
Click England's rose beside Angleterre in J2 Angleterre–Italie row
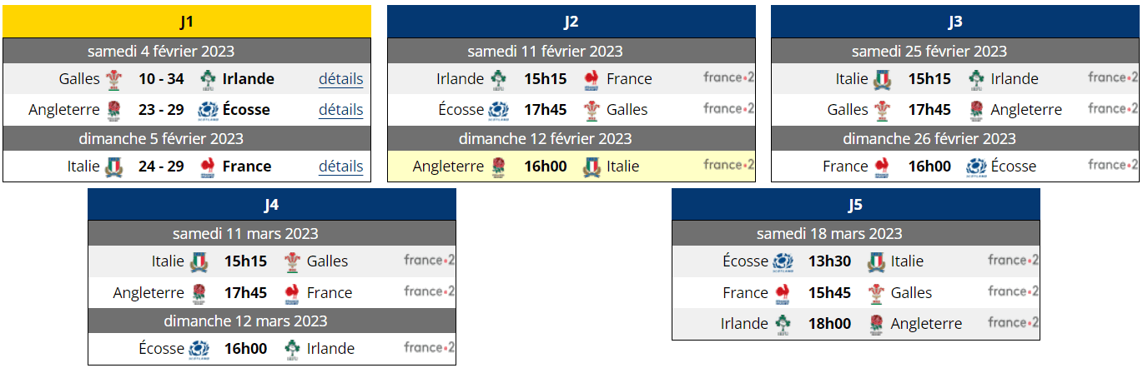498,167
